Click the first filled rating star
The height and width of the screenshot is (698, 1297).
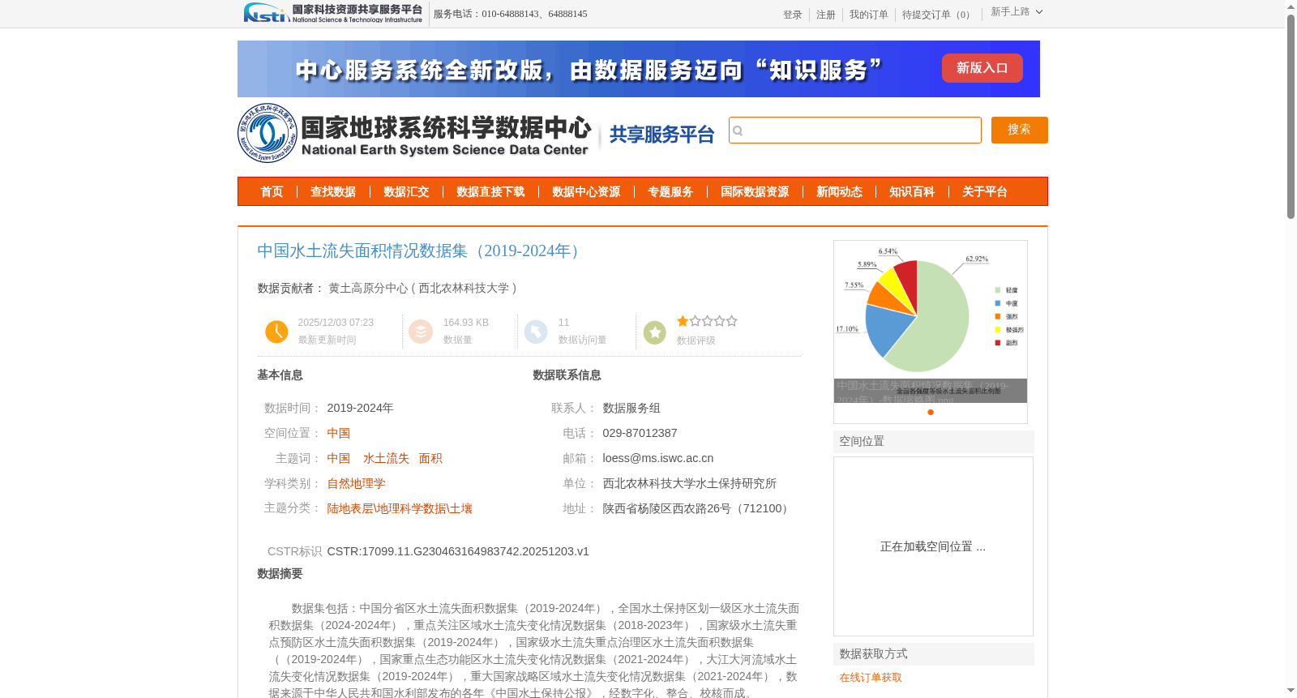tap(683, 321)
